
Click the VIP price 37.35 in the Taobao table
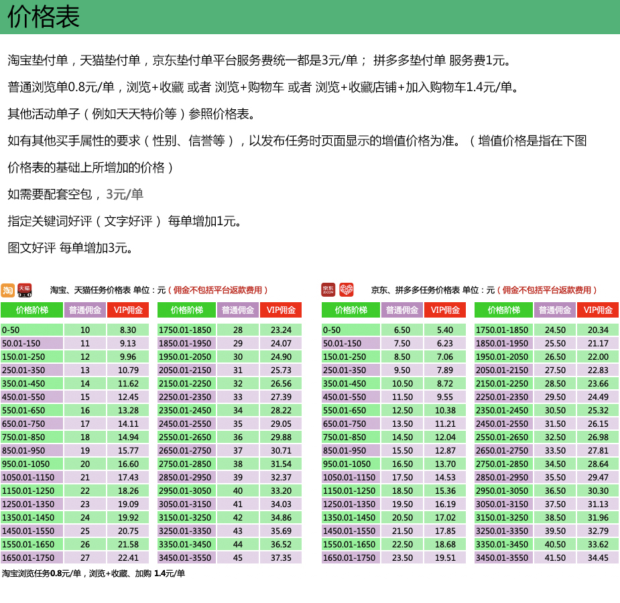[281, 558]
